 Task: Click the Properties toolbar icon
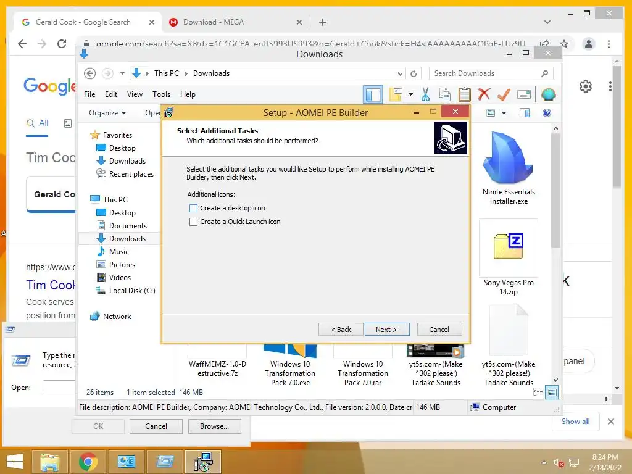pyautogui.click(x=523, y=94)
